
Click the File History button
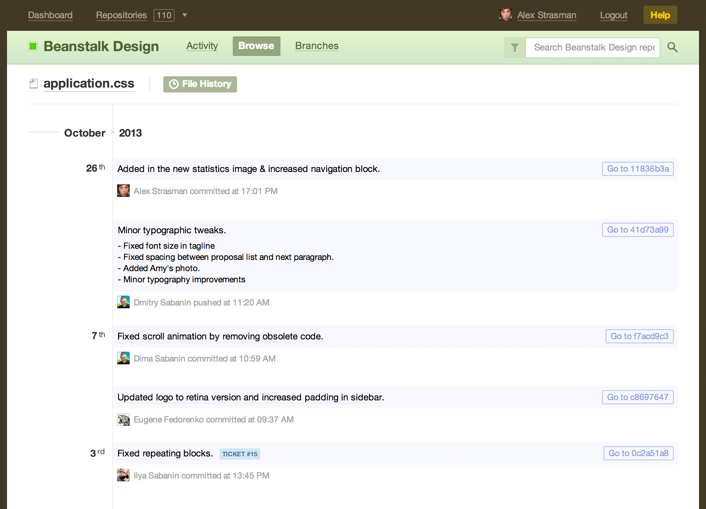coord(200,84)
